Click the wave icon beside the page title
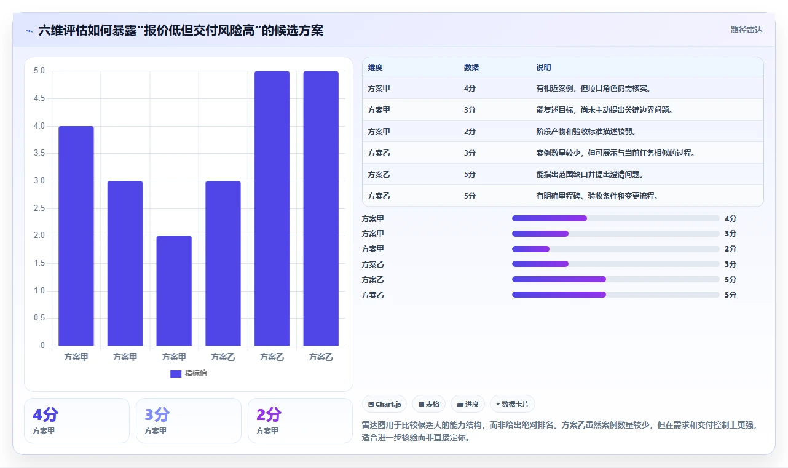The width and height of the screenshot is (788, 468). (30, 30)
